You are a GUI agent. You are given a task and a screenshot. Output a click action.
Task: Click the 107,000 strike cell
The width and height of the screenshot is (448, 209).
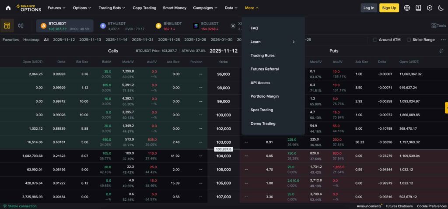[224, 197]
